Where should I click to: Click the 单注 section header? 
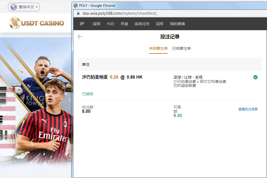click(x=170, y=64)
